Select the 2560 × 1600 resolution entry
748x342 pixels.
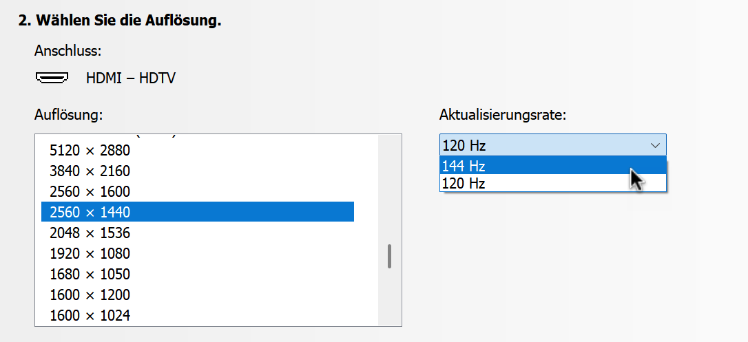[x=90, y=191]
